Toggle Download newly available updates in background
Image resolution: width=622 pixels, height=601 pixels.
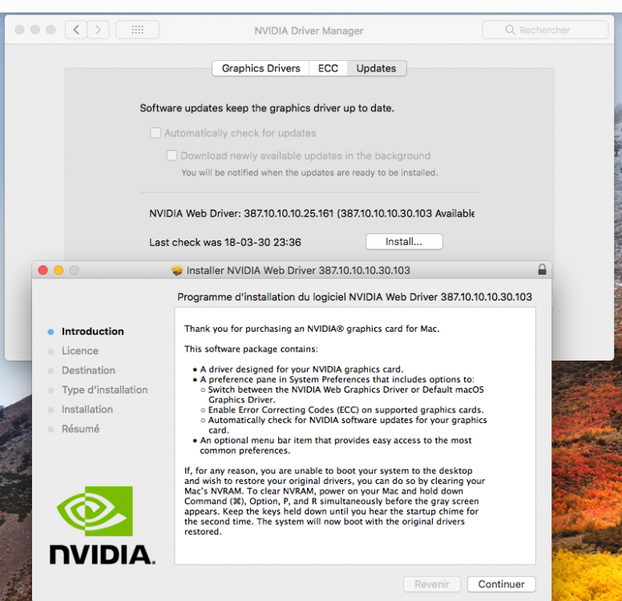pyautogui.click(x=172, y=155)
